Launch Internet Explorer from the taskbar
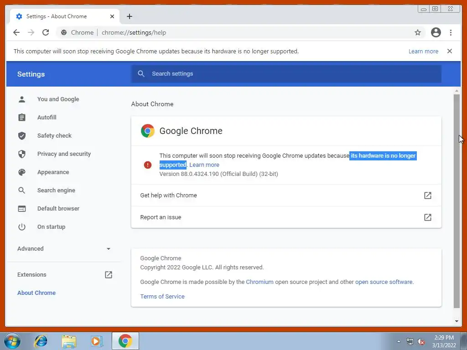Viewport: 467px width, 350px height. coord(41,341)
